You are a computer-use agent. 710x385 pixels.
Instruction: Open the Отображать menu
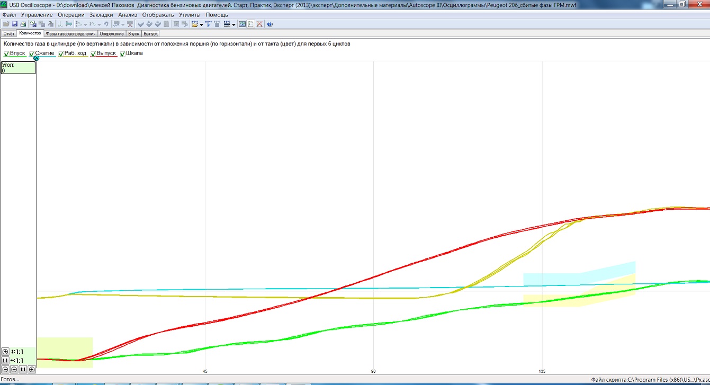click(x=158, y=15)
